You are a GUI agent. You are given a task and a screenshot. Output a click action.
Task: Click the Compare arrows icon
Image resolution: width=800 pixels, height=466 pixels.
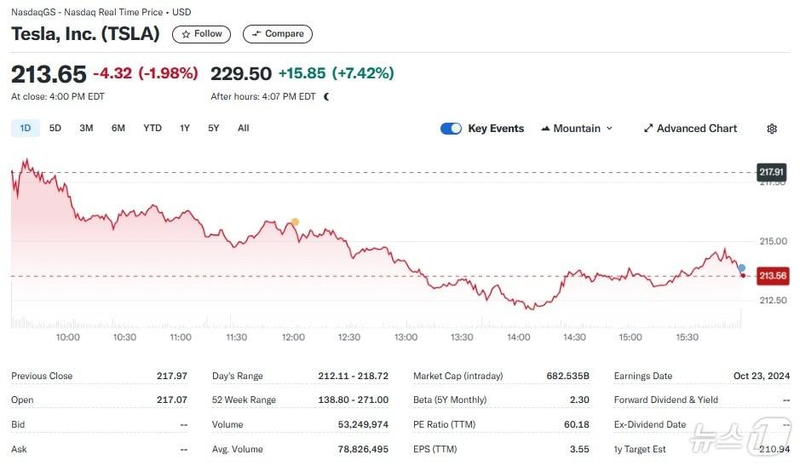point(256,34)
